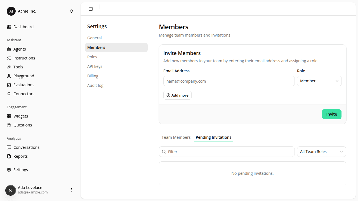
Task: Click the Instructions list icon
Action: pyautogui.click(x=9, y=58)
